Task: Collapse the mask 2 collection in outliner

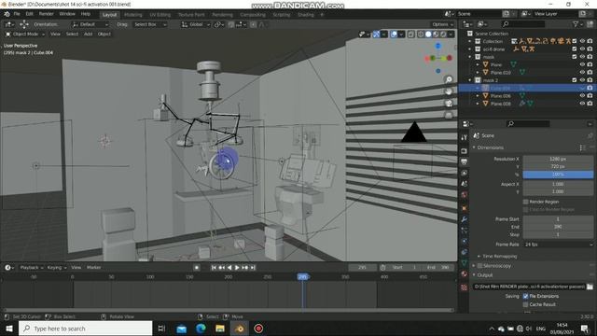Action: coord(470,80)
